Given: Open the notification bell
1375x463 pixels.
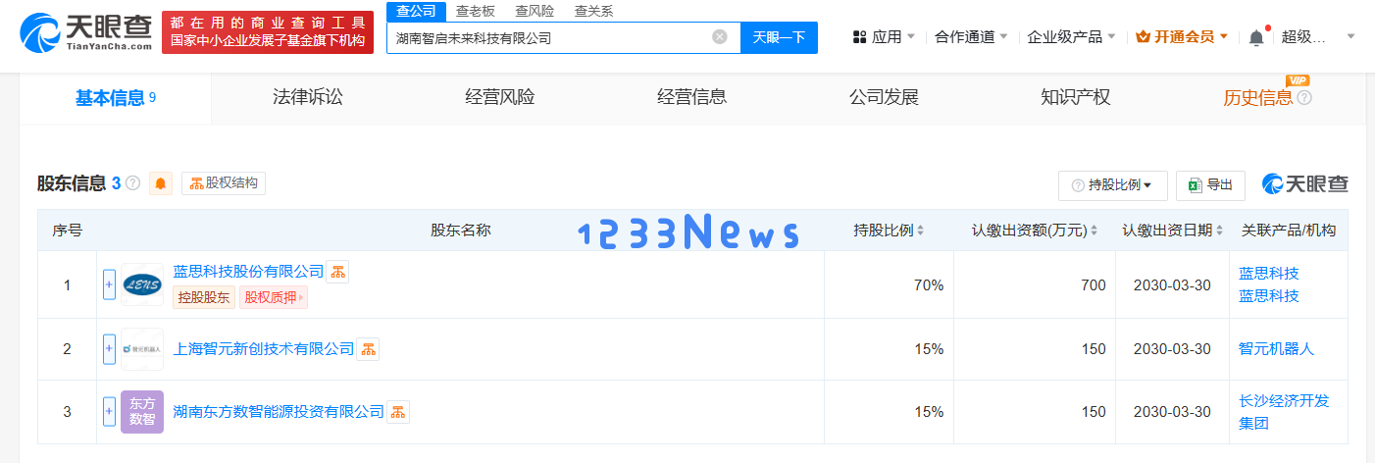Looking at the screenshot, I should click(x=1256, y=37).
